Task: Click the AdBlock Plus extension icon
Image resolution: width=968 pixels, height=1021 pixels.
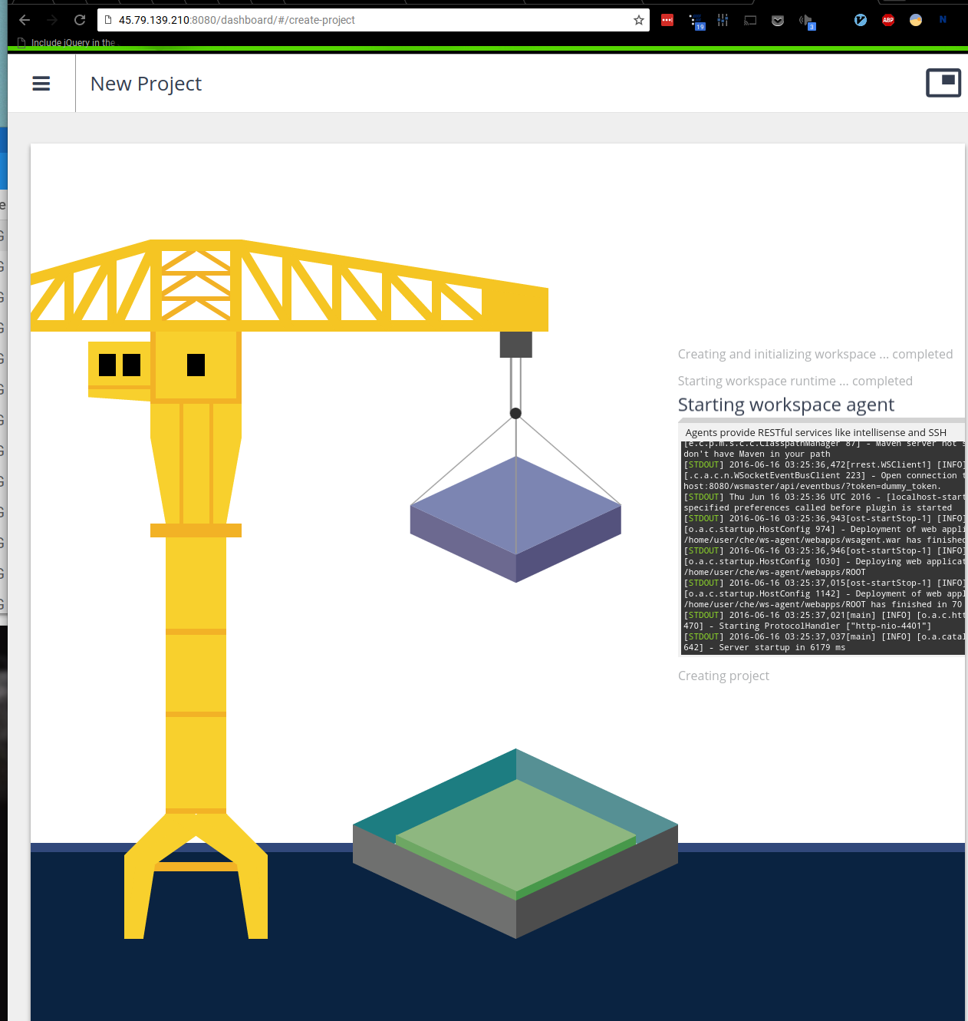Action: 887,20
